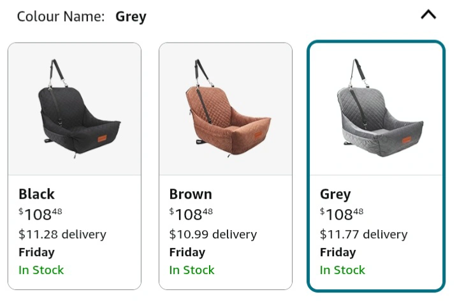457x304 pixels.
Task: Click the brown dog car seat image
Action: [225, 108]
